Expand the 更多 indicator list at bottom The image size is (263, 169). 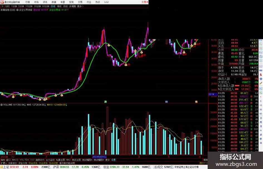pyautogui.click(x=107, y=160)
